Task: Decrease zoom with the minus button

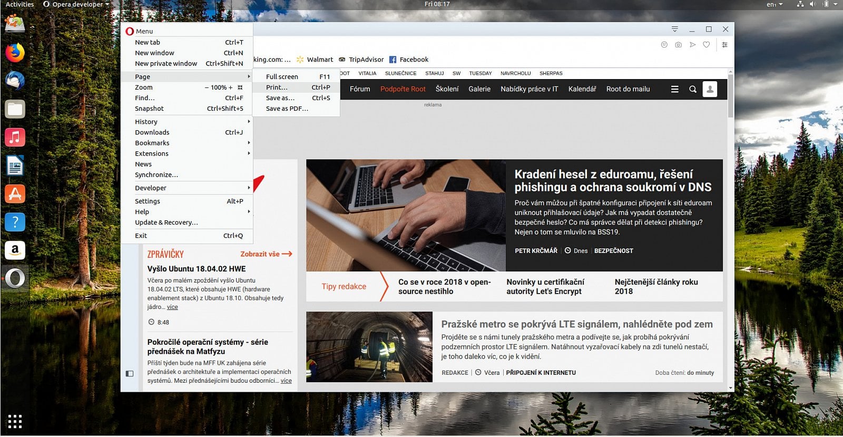Action: 207,88
